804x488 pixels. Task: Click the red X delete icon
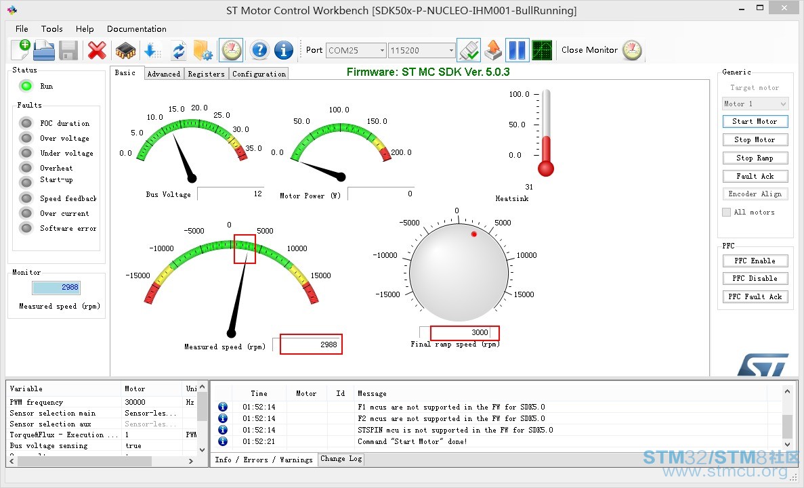pyautogui.click(x=96, y=50)
